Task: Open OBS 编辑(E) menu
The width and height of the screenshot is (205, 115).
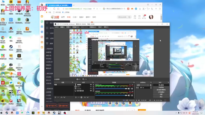Action: [x=63, y=27]
